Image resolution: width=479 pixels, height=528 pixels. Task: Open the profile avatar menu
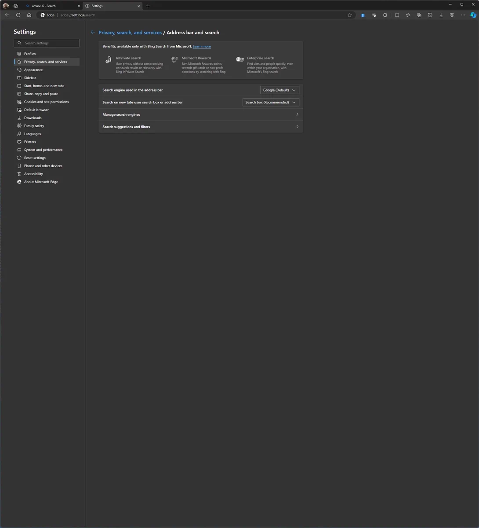pyautogui.click(x=6, y=6)
